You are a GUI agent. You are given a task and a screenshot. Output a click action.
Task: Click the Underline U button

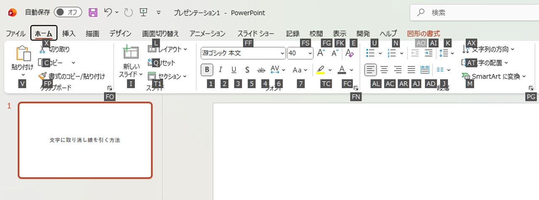pyautogui.click(x=234, y=70)
